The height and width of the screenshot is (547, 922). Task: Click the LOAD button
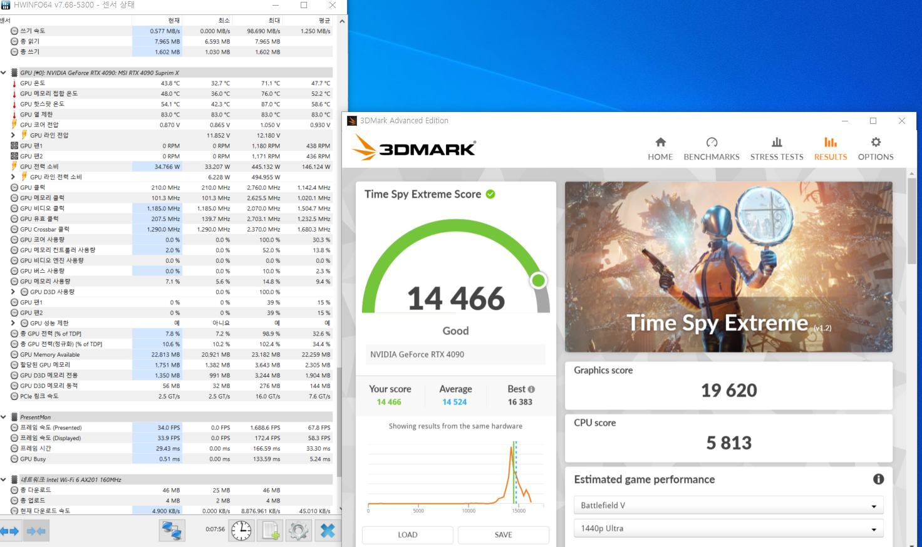408,535
